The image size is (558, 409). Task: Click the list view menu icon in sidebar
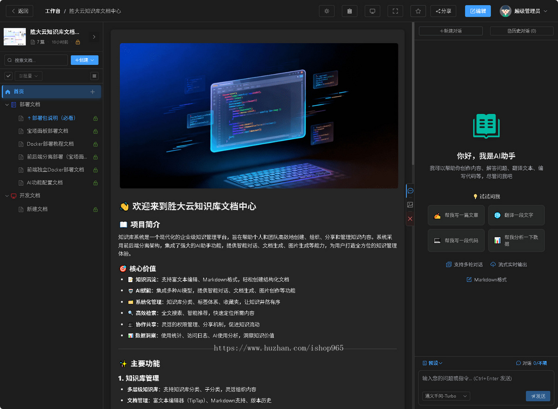pos(94,76)
